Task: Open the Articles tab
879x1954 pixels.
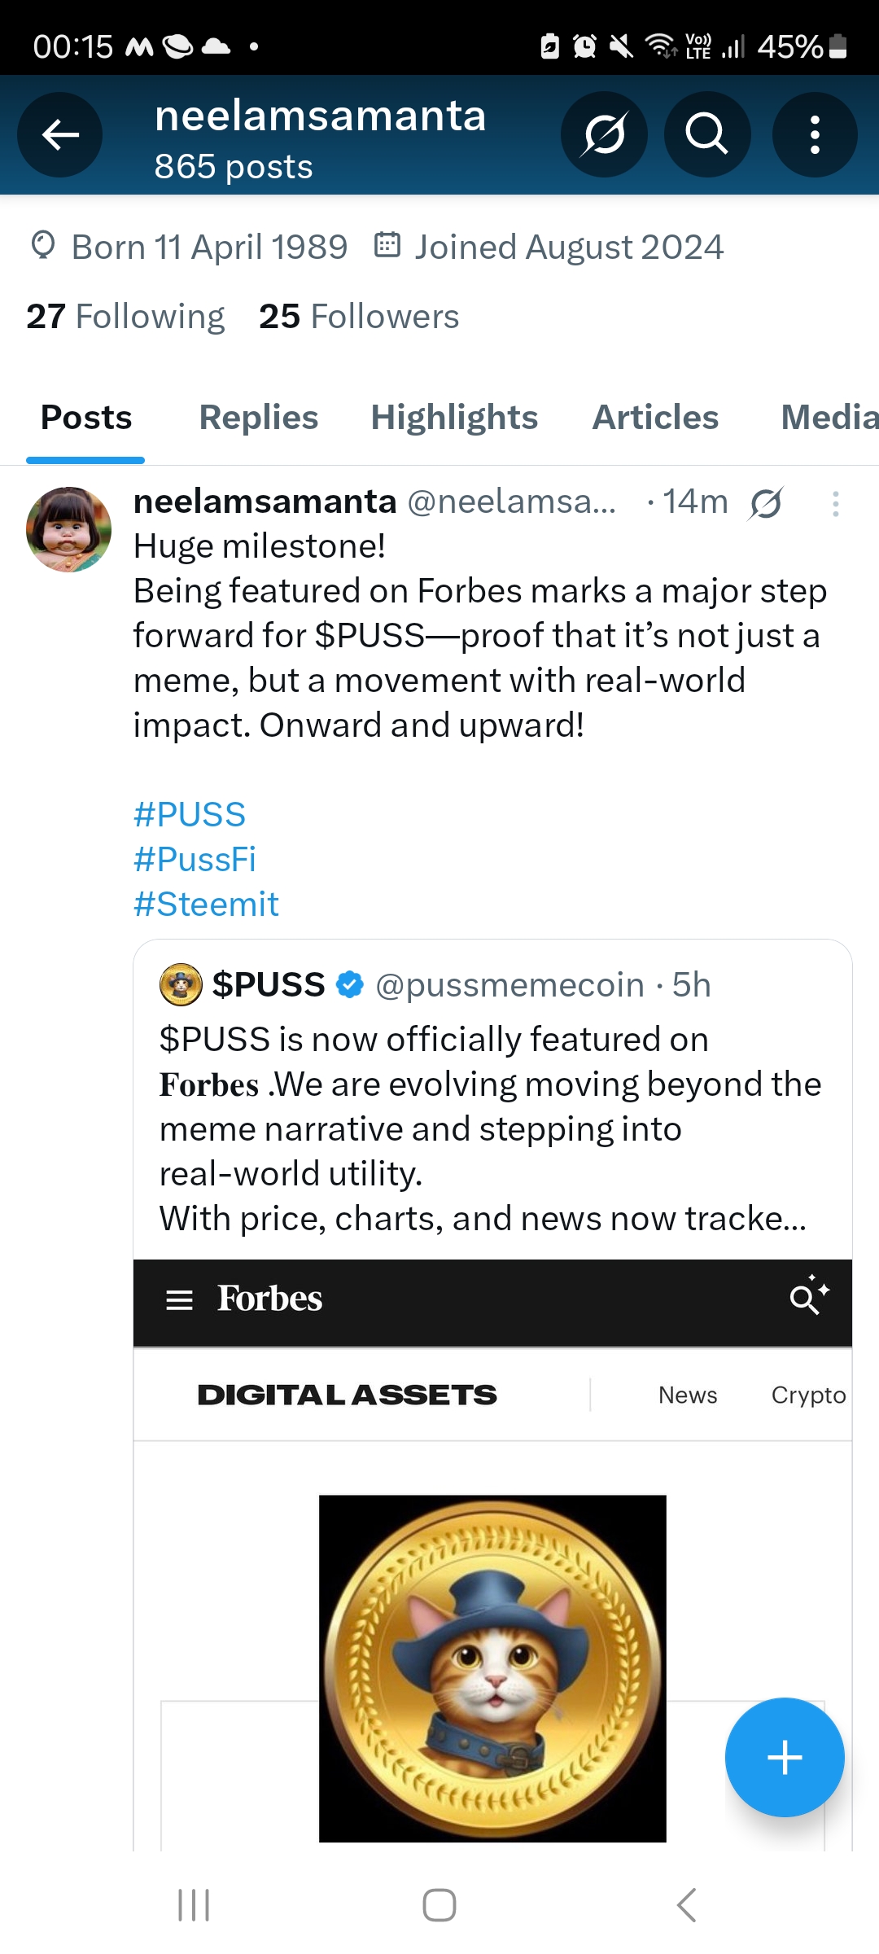Action: point(655,418)
